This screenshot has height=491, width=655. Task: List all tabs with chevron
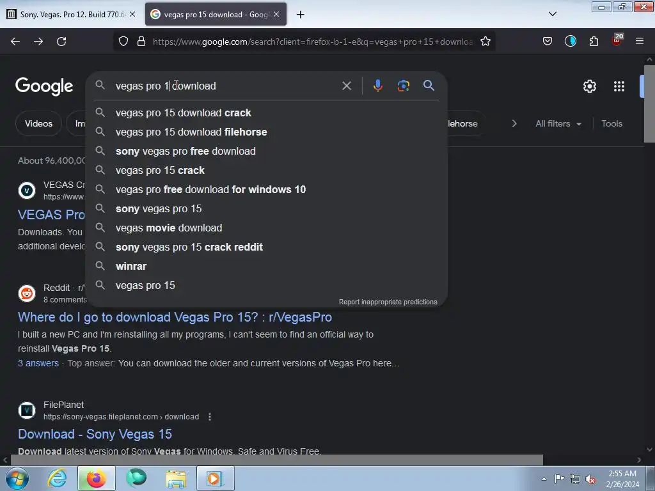pyautogui.click(x=553, y=14)
